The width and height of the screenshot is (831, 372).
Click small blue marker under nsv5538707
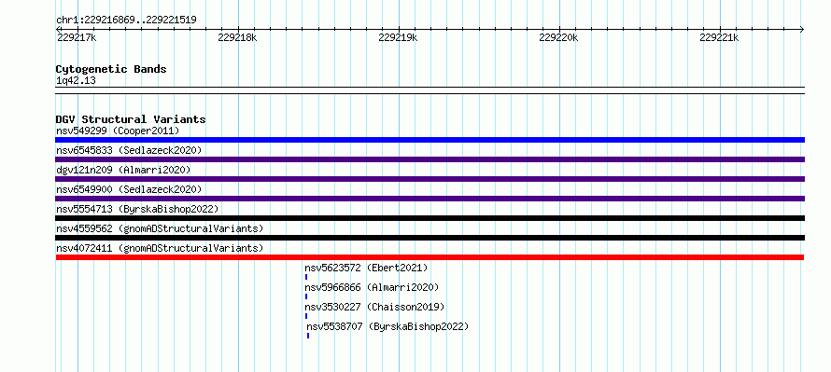pyautogui.click(x=308, y=336)
